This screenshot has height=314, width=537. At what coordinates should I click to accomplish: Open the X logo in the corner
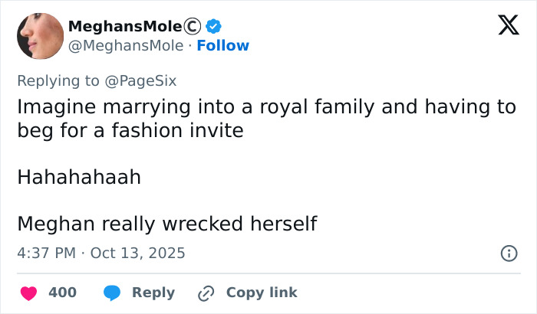503,27
